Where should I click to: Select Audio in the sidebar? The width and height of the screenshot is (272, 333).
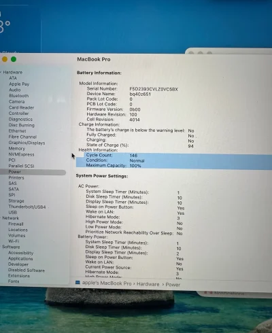tap(15, 90)
